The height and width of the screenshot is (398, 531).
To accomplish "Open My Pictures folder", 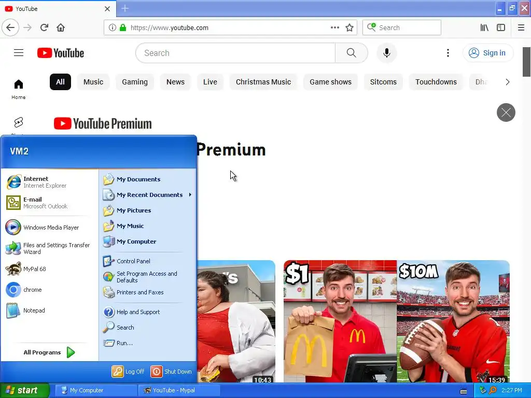I will point(148,210).
